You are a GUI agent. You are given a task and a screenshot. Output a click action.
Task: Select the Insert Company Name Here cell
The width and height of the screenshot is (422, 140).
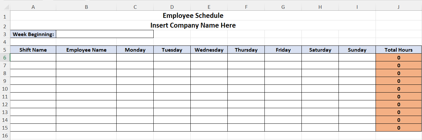click(193, 25)
